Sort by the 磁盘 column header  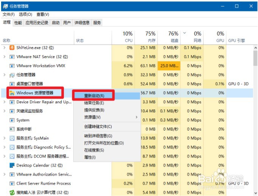point(169,37)
